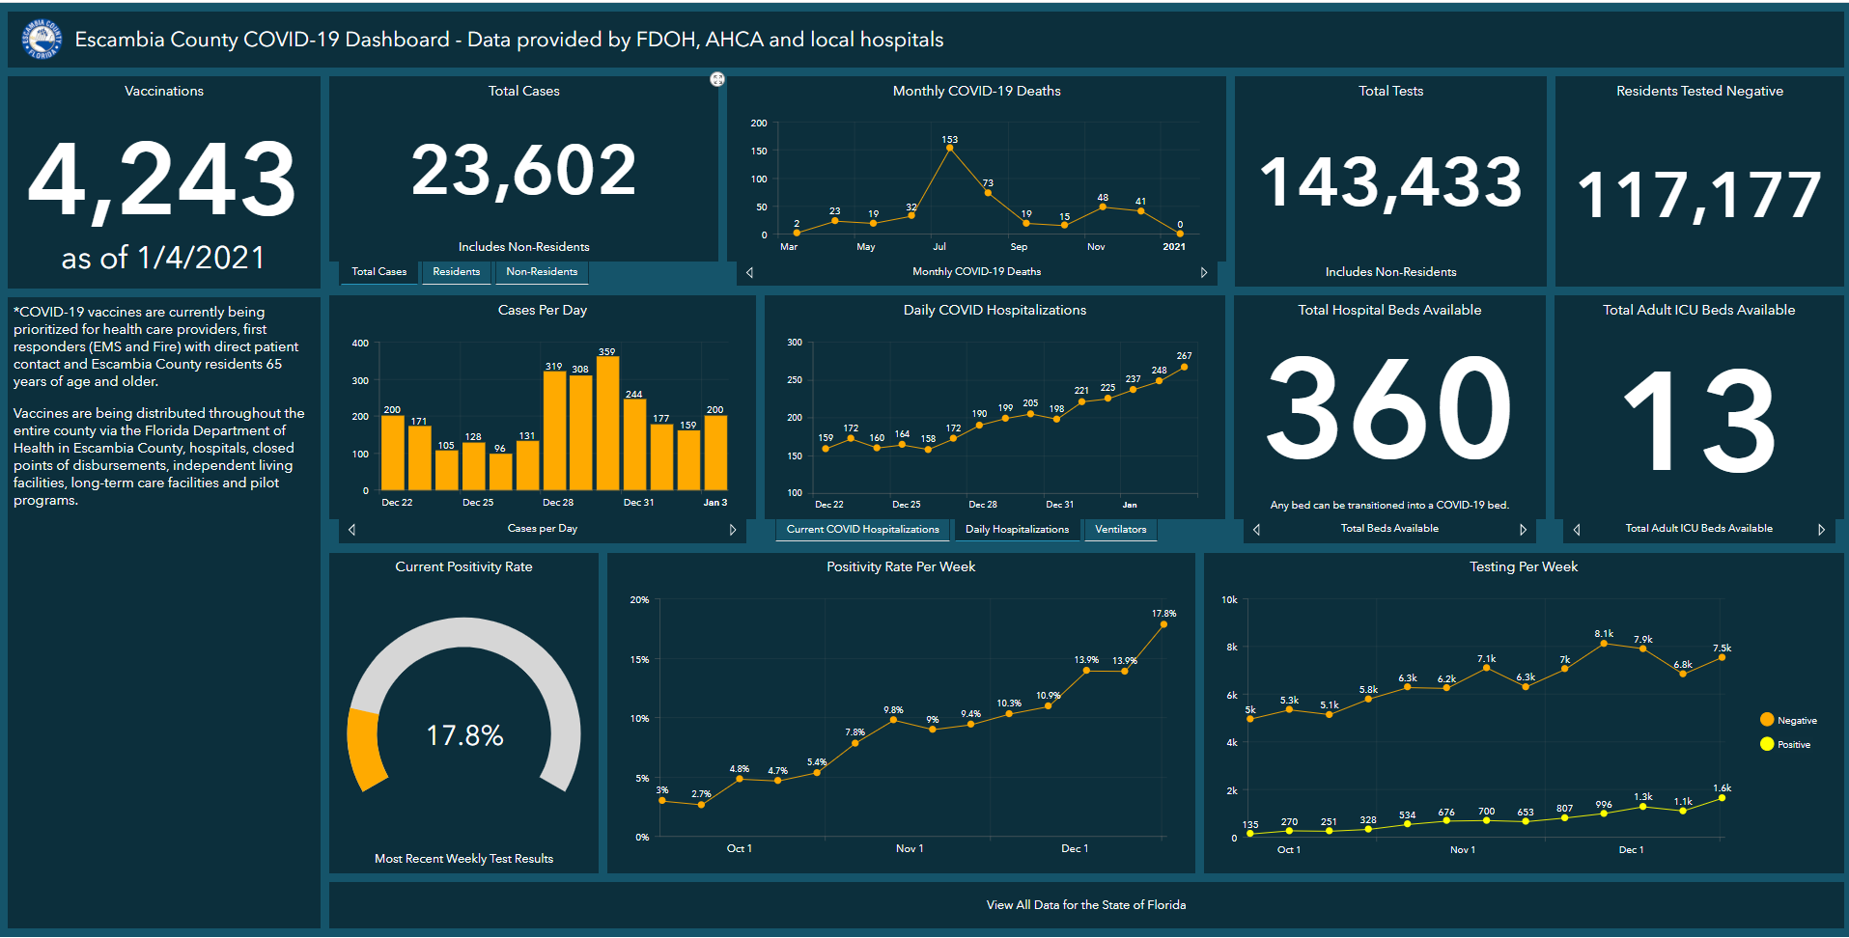The width and height of the screenshot is (1849, 938).
Task: Click the left arrow on Total Adult ICU Beds panel
Action: 1575,529
